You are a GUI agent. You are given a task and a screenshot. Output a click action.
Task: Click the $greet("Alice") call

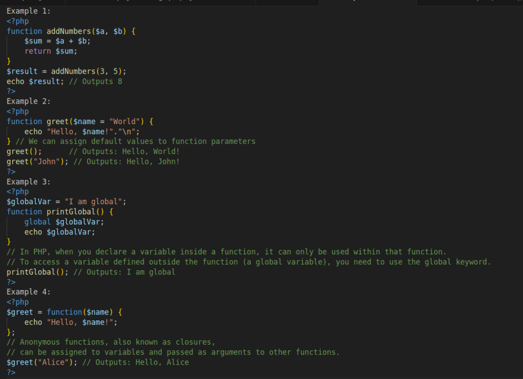pos(42,362)
